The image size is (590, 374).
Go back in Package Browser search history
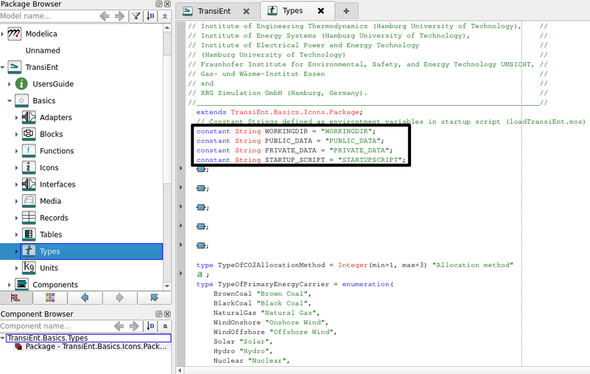105,16
